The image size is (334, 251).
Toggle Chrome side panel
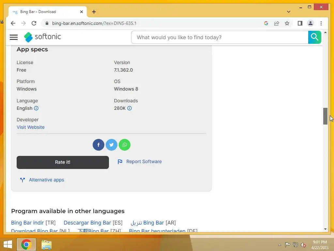coord(300,23)
